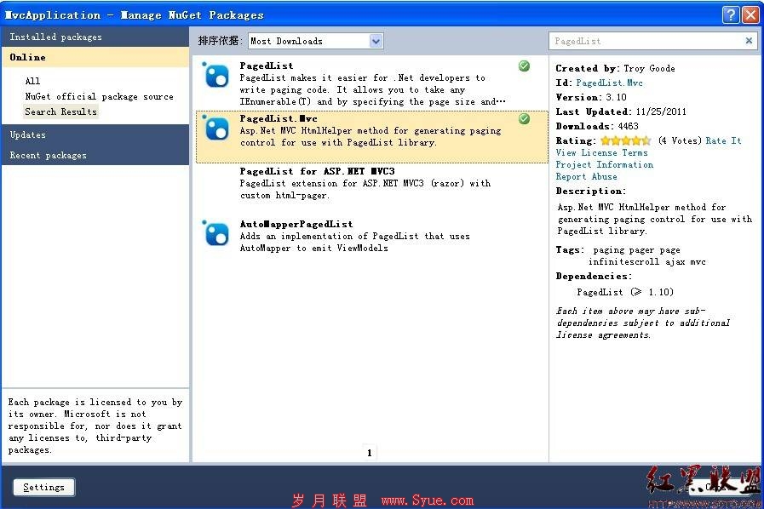Open the Settings button
Viewport: 764px width, 509px height.
[43, 487]
